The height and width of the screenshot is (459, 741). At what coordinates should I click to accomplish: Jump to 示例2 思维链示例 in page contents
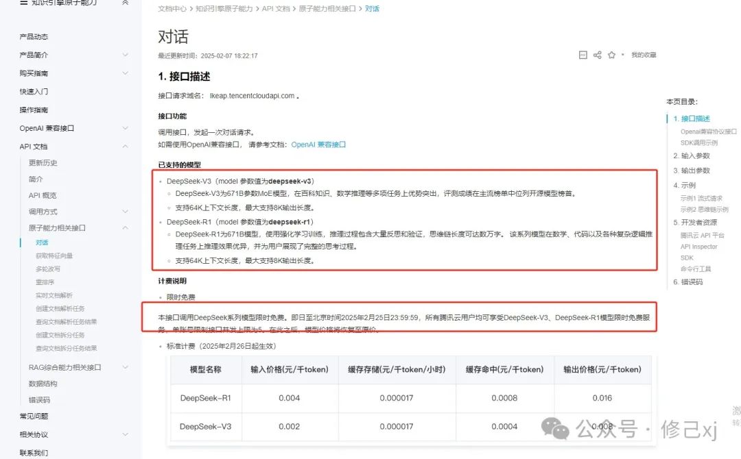[x=704, y=209]
